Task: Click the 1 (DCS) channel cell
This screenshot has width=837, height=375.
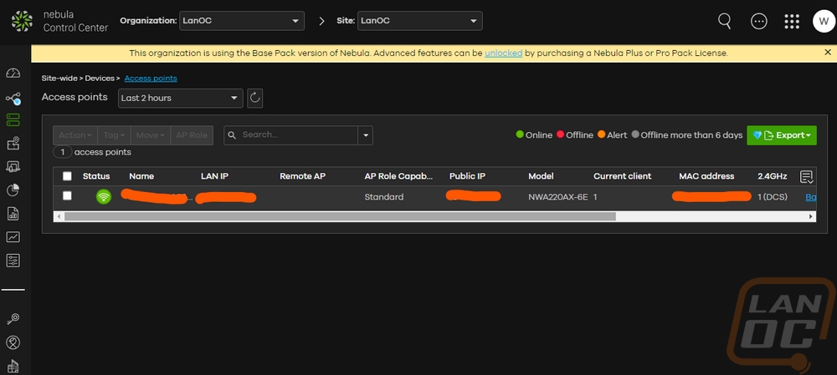Action: [x=773, y=197]
